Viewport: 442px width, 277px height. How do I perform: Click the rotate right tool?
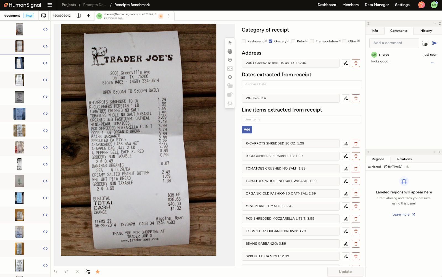pyautogui.click(x=230, y=95)
